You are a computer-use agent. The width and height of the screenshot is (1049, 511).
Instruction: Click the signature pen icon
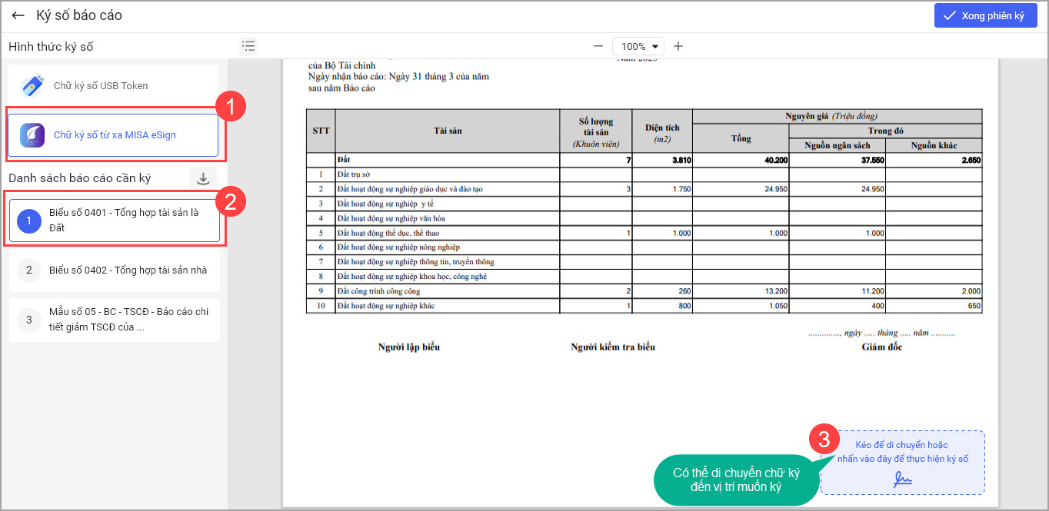(903, 479)
